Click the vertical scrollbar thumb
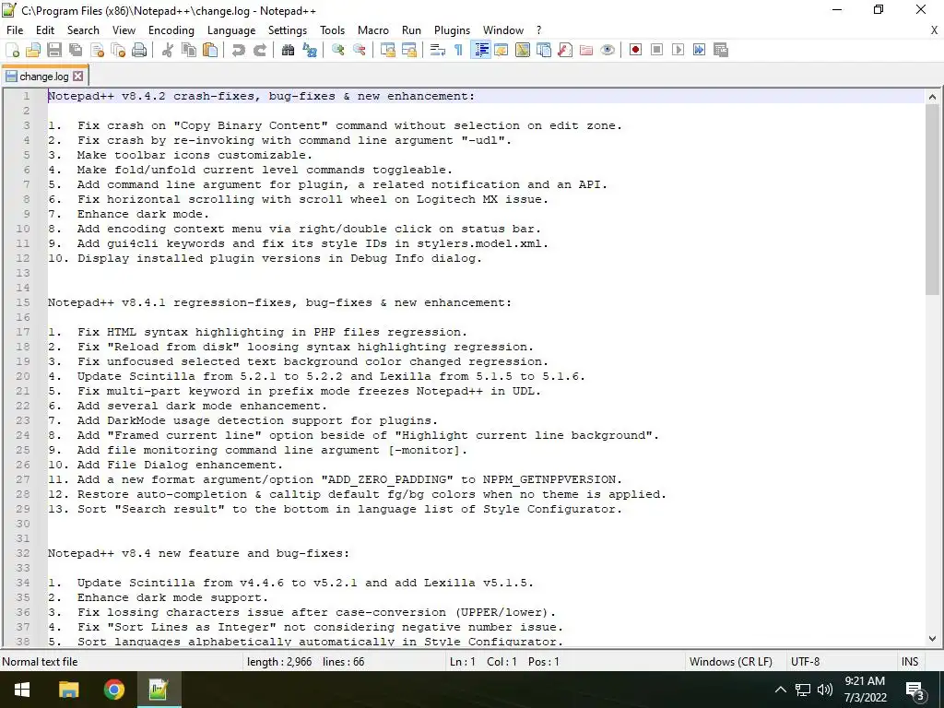This screenshot has height=708, width=944. click(x=932, y=199)
